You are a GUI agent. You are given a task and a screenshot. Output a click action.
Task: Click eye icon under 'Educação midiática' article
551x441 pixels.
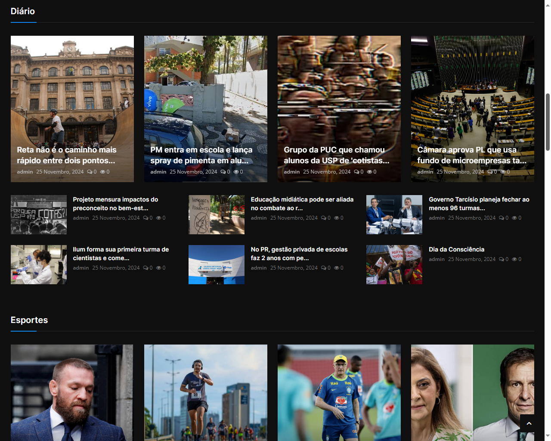[337, 218]
